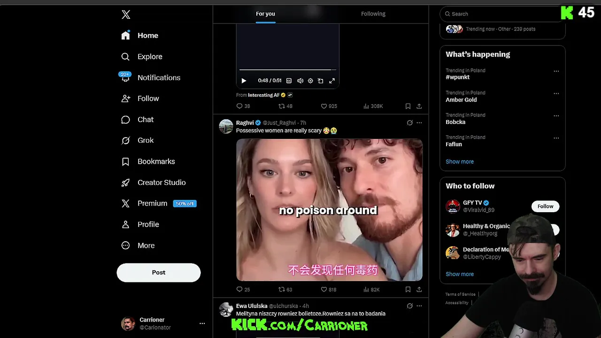The height and width of the screenshot is (338, 601).
Task: Click the Post button
Action: 159,272
